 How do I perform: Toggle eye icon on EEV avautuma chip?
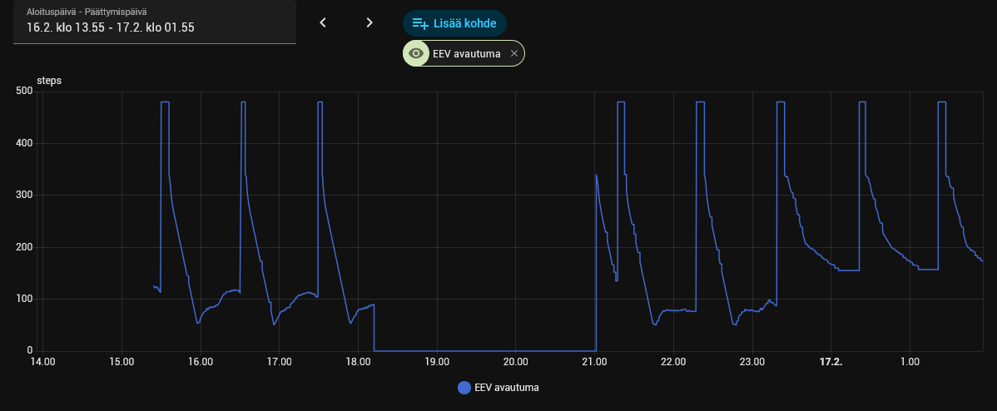pos(416,54)
